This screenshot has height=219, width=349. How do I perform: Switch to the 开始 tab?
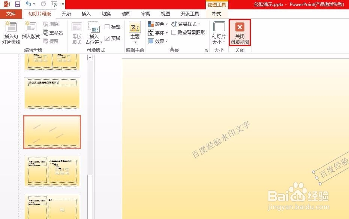pos(66,14)
